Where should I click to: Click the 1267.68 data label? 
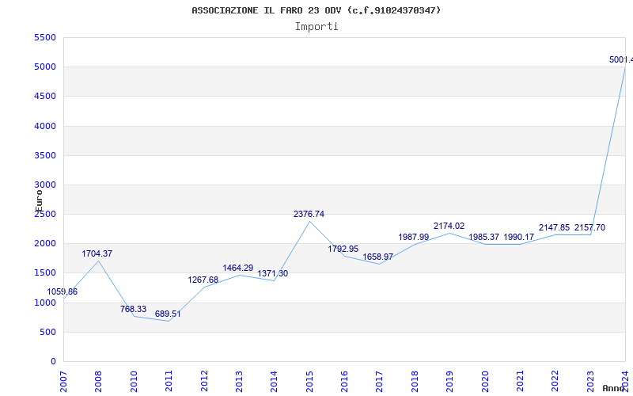203,280
